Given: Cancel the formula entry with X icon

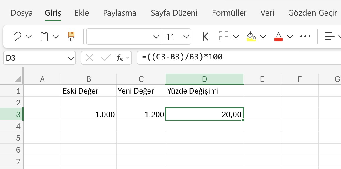Looking at the screenshot, I should coord(90,58).
